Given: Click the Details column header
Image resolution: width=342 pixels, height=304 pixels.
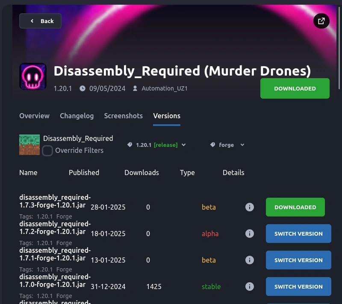Looking at the screenshot, I should point(233,172).
